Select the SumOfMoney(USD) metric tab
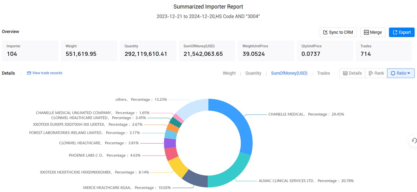 pos(289,73)
